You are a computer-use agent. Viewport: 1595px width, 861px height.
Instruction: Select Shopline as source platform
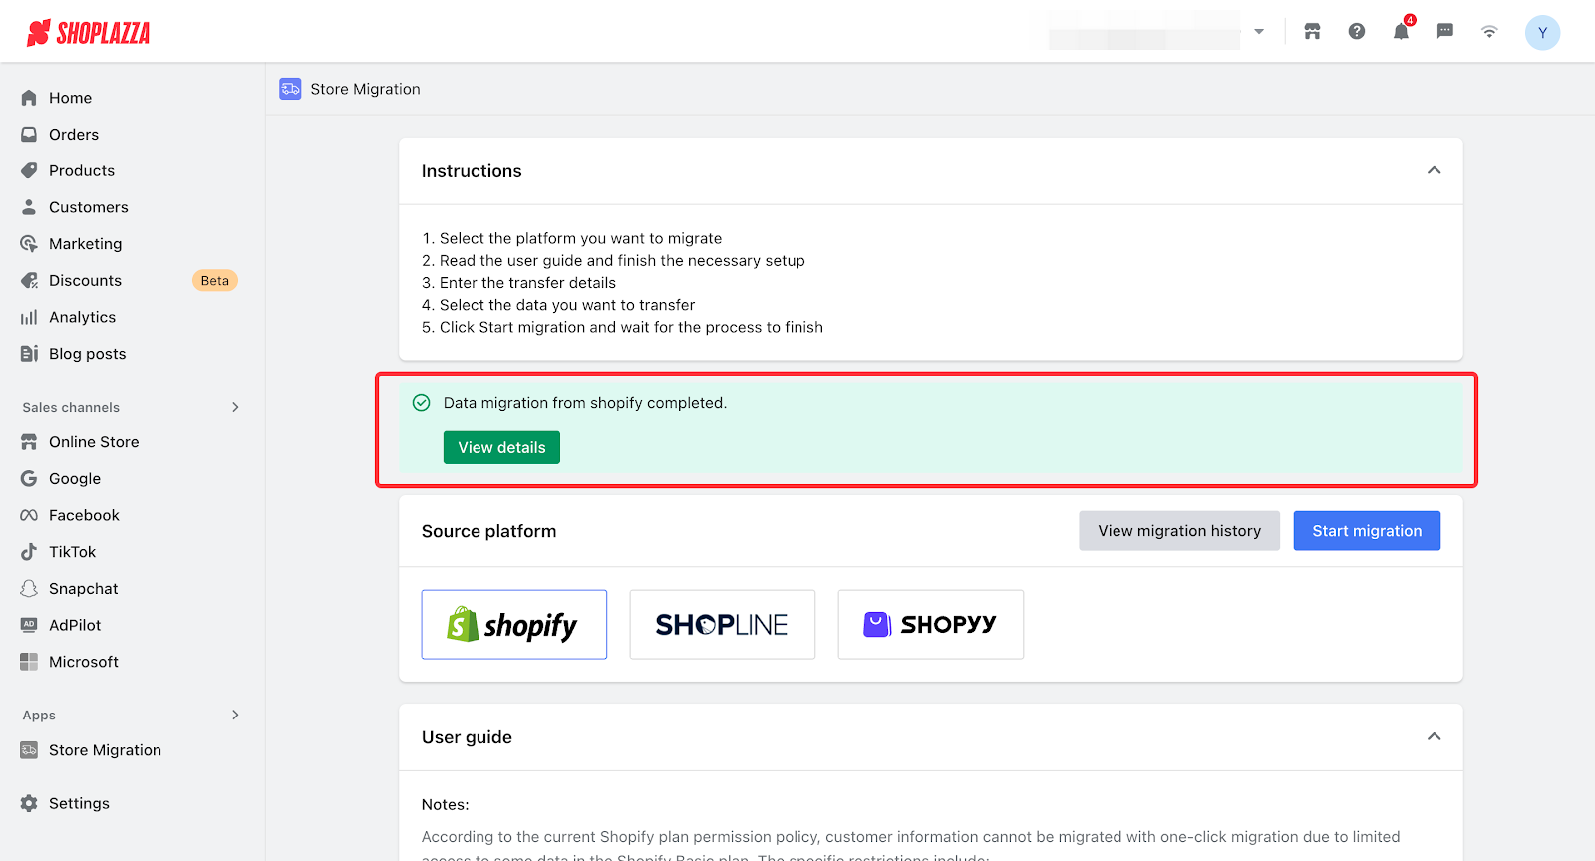[x=722, y=625]
